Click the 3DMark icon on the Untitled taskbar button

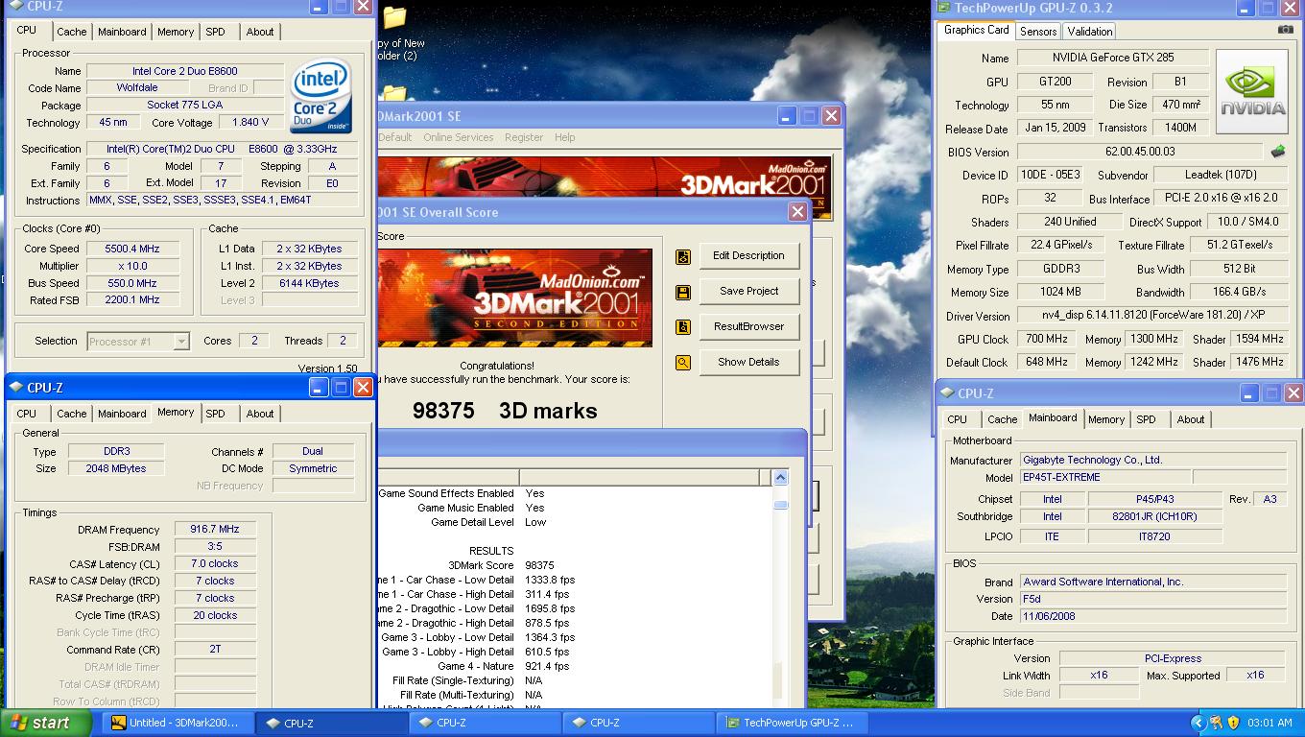119,723
